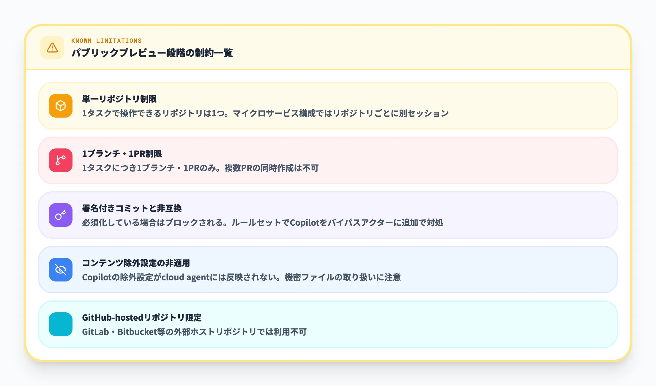The image size is (656, 386).
Task: Select the コンテンツ除外設定の非適用 title
Action: [x=137, y=262]
